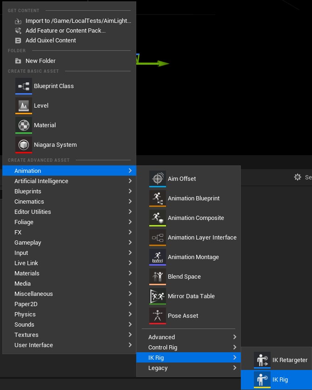Open the Materials advanced asset category

[x=69, y=273]
